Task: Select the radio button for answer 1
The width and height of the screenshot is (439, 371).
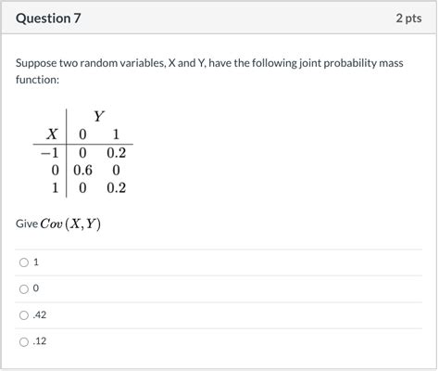Action: [24, 262]
